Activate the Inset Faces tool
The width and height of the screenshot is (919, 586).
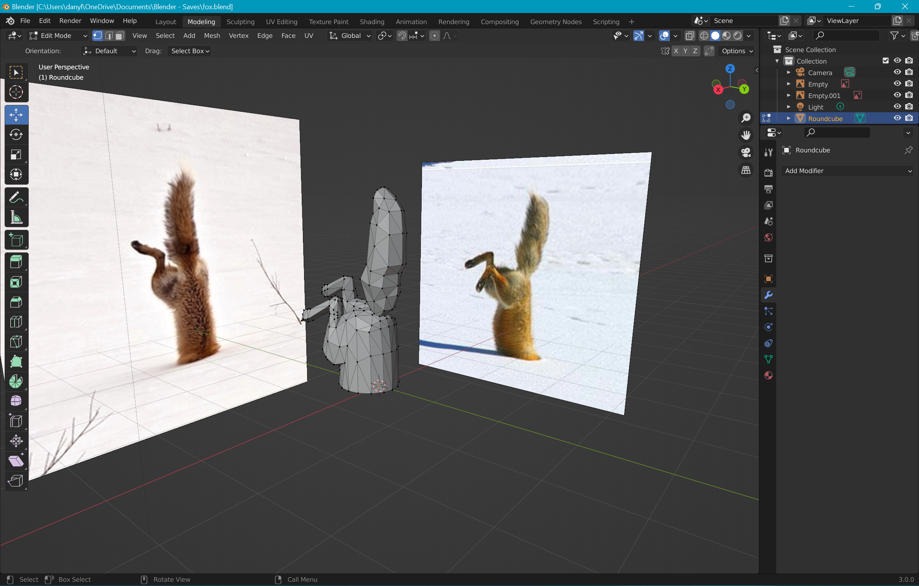[x=16, y=282]
